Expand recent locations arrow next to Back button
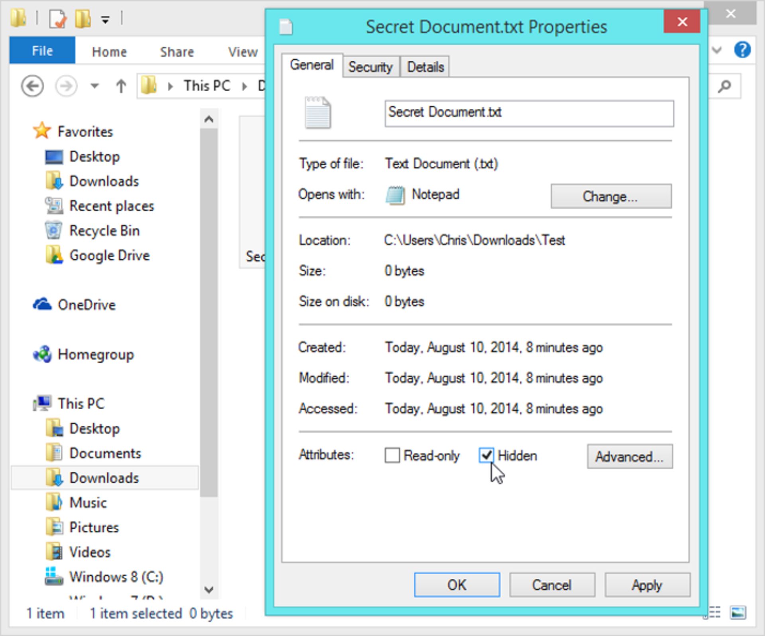 (94, 86)
